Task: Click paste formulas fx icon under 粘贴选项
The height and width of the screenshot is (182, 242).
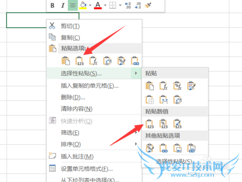Action: (93, 61)
